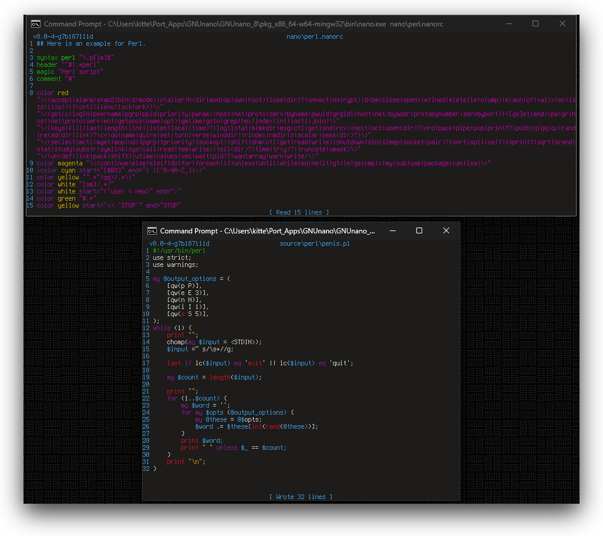Image resolution: width=603 pixels, height=536 pixels.
Task: Click the line "## Here is an example for Perl."
Action: 91,44
